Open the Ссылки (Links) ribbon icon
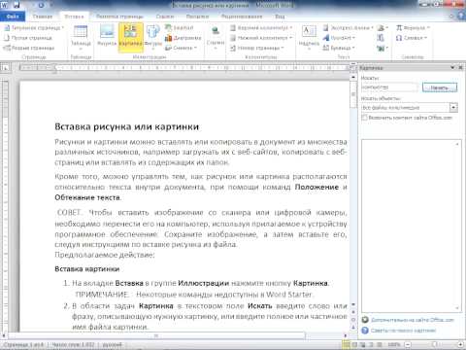Screen dimensions: 466x350 [x=216, y=36]
